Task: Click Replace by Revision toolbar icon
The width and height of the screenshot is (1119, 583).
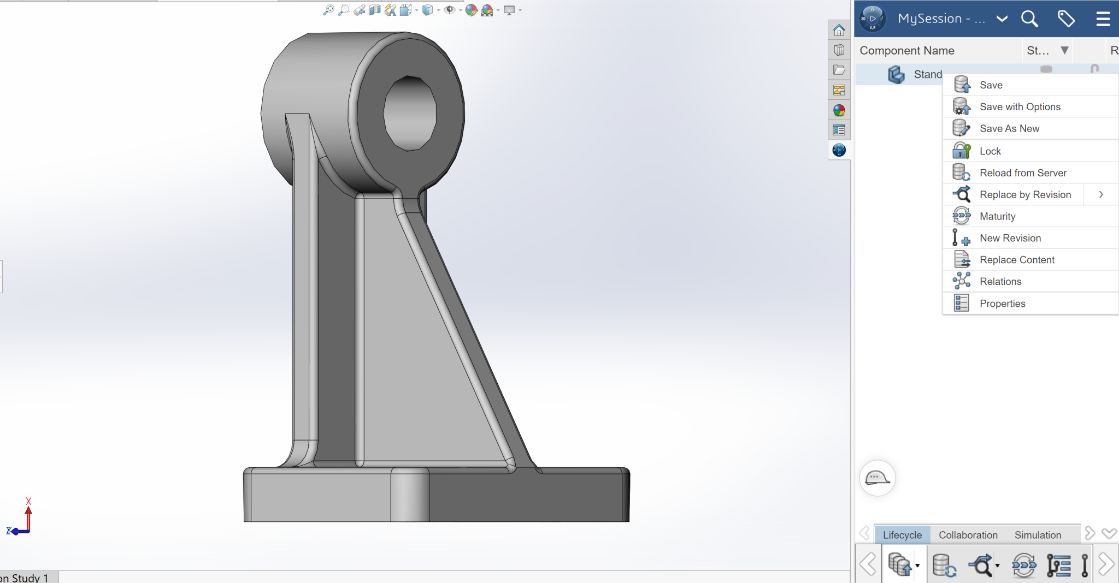Action: coord(981,565)
